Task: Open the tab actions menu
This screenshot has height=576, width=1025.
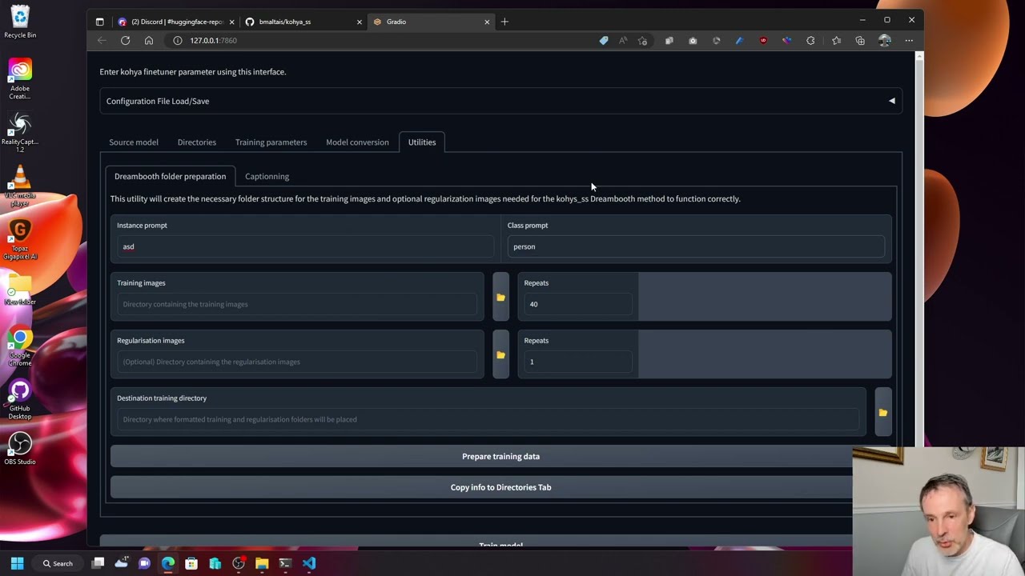Action: pos(99,22)
